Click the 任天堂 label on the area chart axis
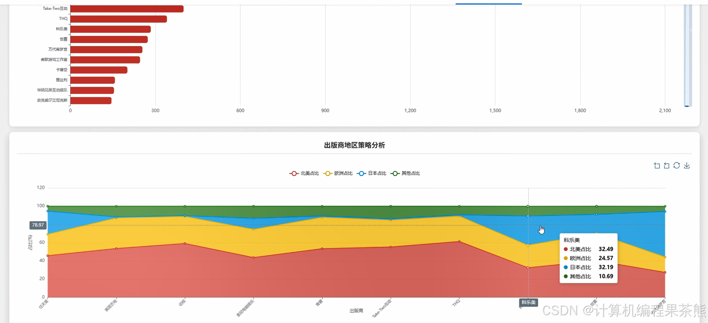Image resolution: width=708 pixels, height=323 pixels. (44, 304)
